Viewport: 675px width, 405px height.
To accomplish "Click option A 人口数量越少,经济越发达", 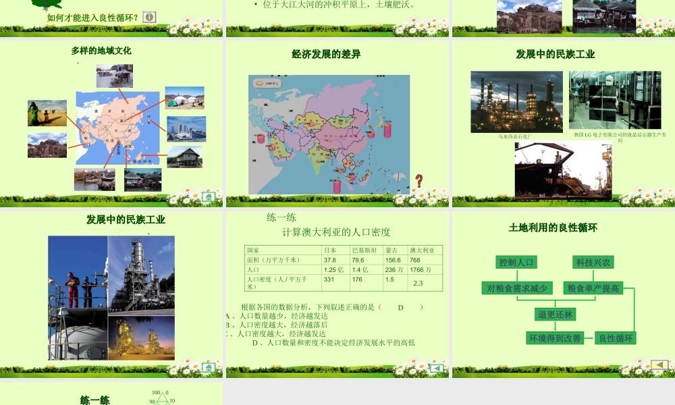I will click(x=277, y=316).
